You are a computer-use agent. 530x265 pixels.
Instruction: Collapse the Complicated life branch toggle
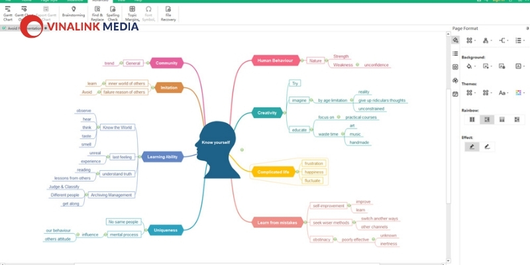(297, 172)
